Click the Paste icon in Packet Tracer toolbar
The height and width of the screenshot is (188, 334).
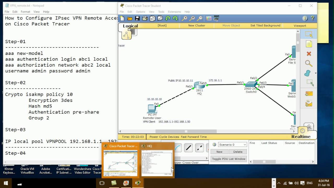pos(160,18)
